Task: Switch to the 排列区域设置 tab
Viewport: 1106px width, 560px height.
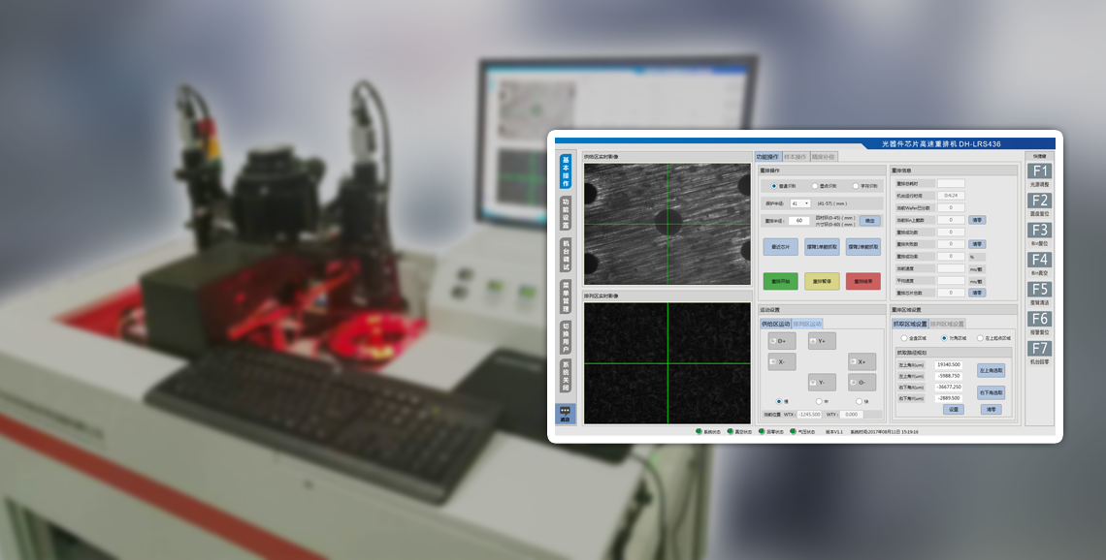Action: tap(947, 324)
